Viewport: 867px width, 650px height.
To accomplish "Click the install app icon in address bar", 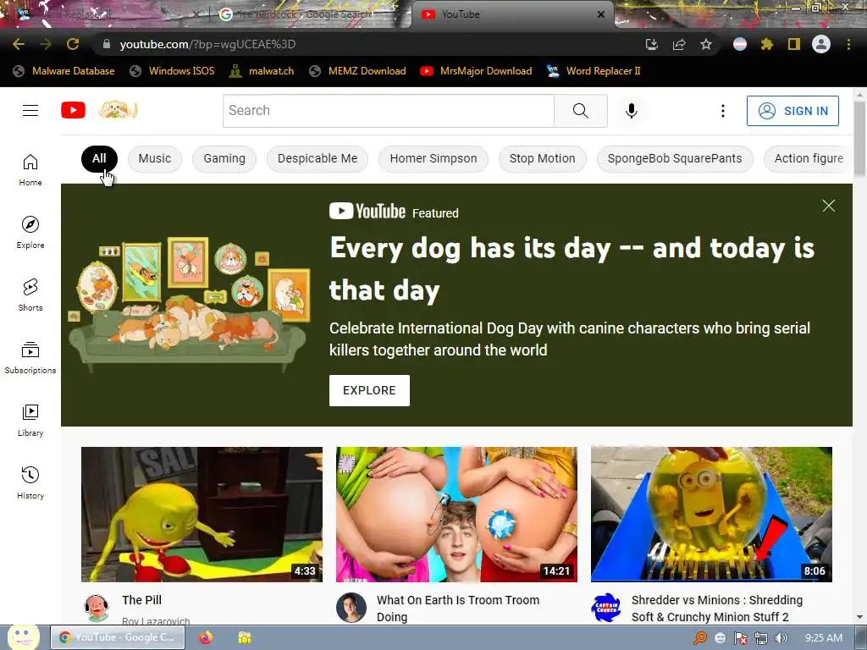I will 652,45.
